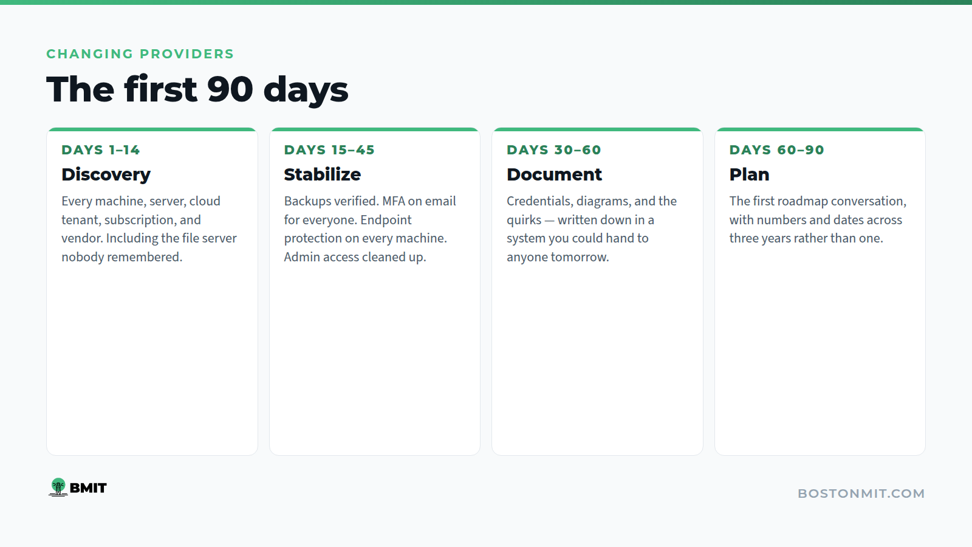Click the 'Document' card heading
972x547 pixels.
point(555,174)
